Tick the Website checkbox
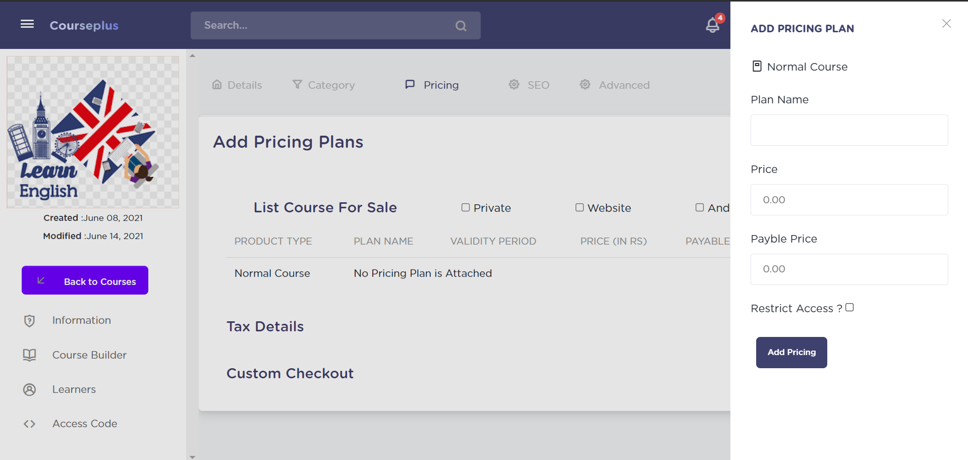Image resolution: width=968 pixels, height=460 pixels. tap(580, 207)
